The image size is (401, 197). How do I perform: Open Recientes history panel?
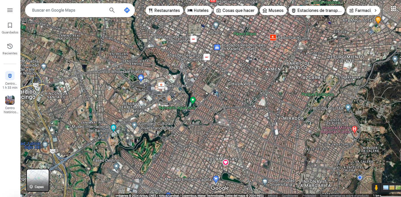click(10, 49)
